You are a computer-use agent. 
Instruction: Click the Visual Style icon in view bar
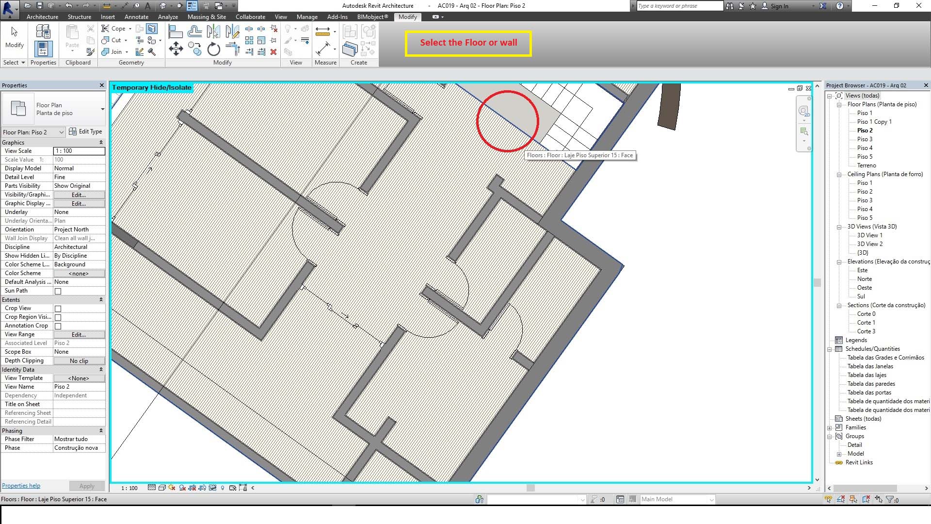pos(162,488)
